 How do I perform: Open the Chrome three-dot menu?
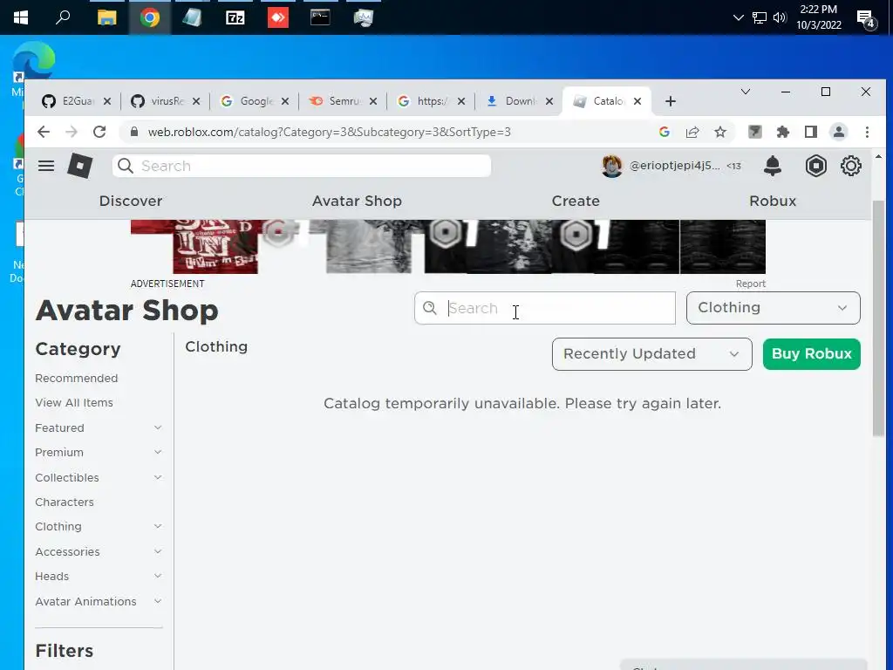pyautogui.click(x=867, y=133)
